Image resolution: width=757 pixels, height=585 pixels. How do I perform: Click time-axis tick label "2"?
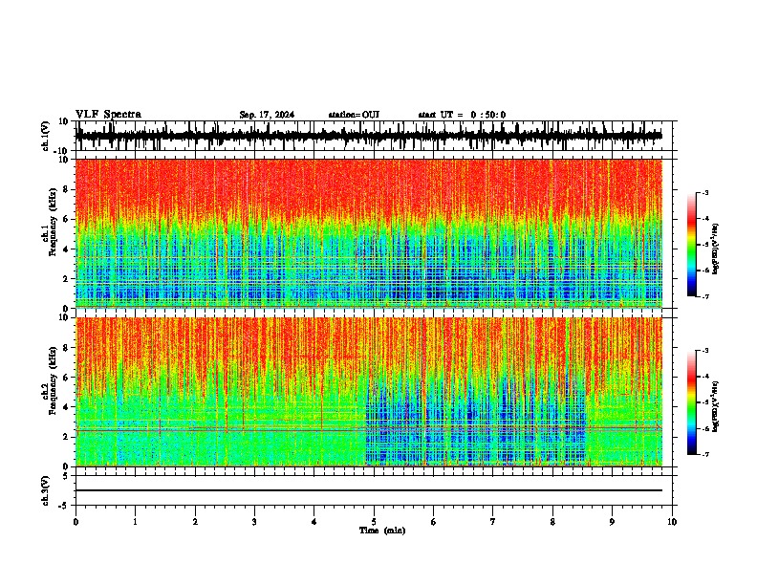tap(195, 522)
